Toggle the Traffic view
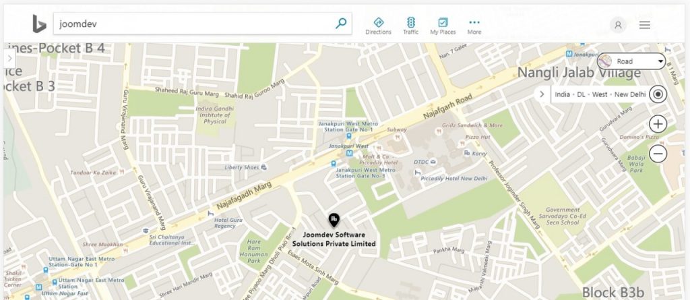This screenshot has width=690, height=300. point(410,26)
